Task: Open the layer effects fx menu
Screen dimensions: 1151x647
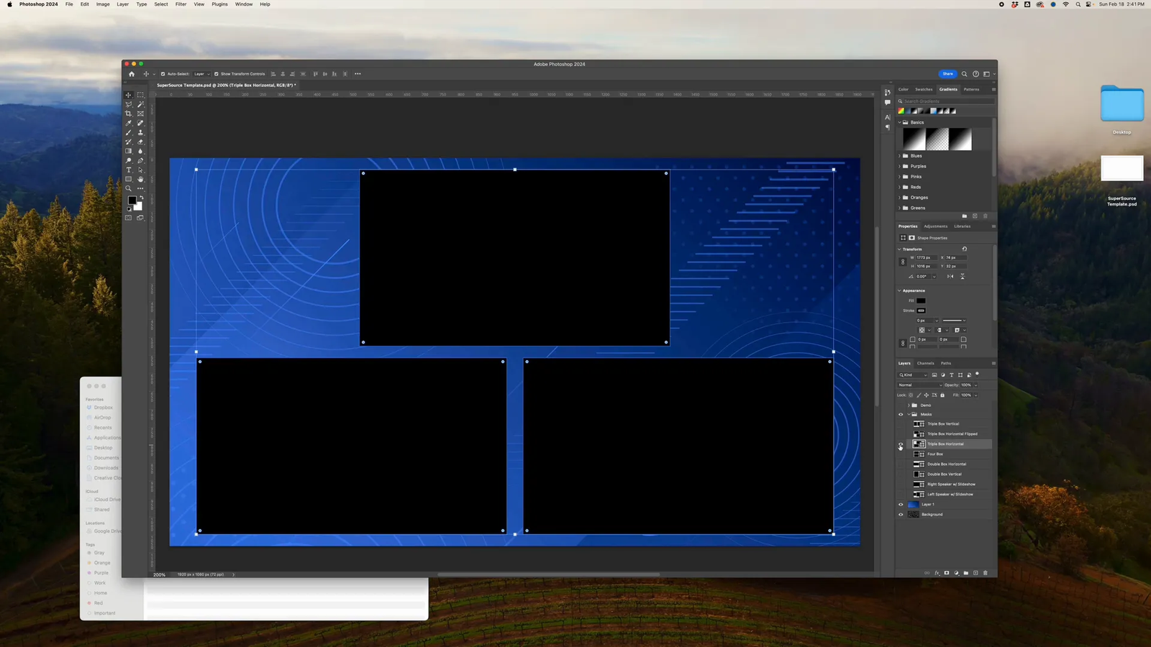Action: click(x=937, y=573)
